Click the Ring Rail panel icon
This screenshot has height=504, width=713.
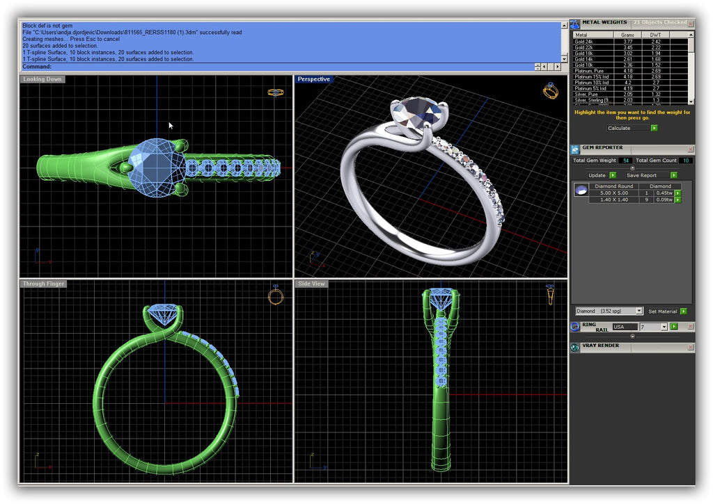(x=575, y=326)
